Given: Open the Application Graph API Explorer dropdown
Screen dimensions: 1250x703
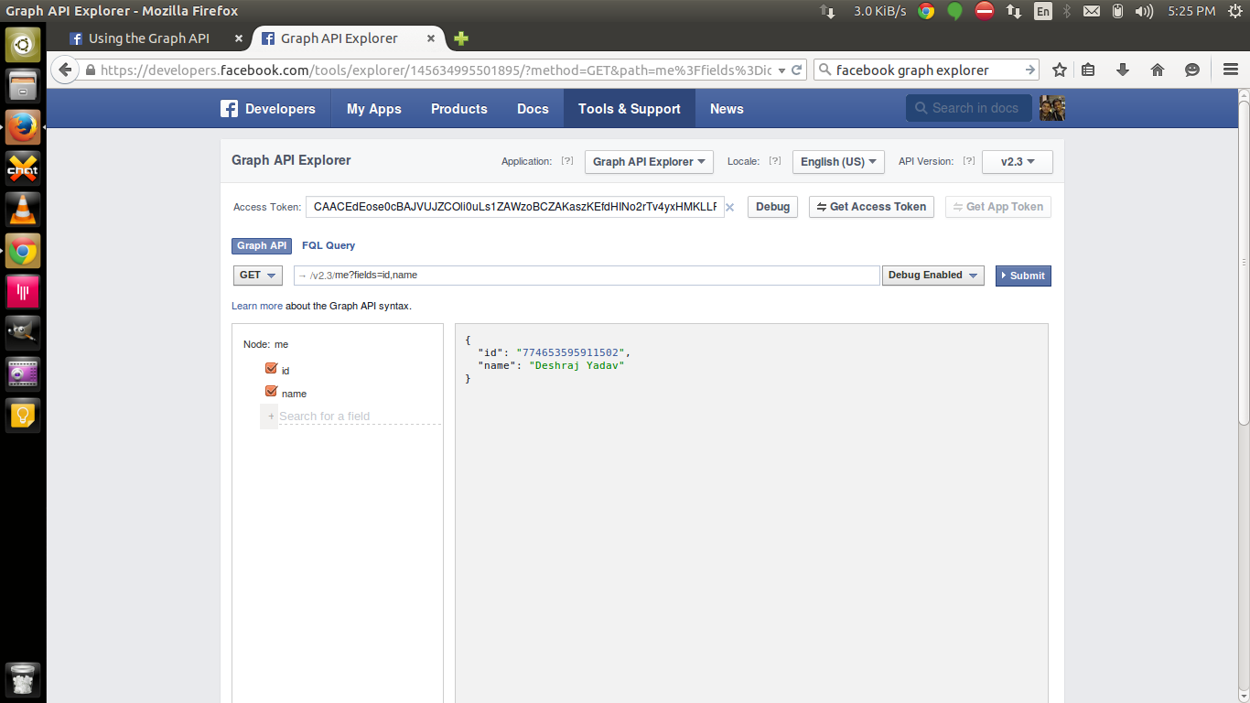Looking at the screenshot, I should [649, 162].
